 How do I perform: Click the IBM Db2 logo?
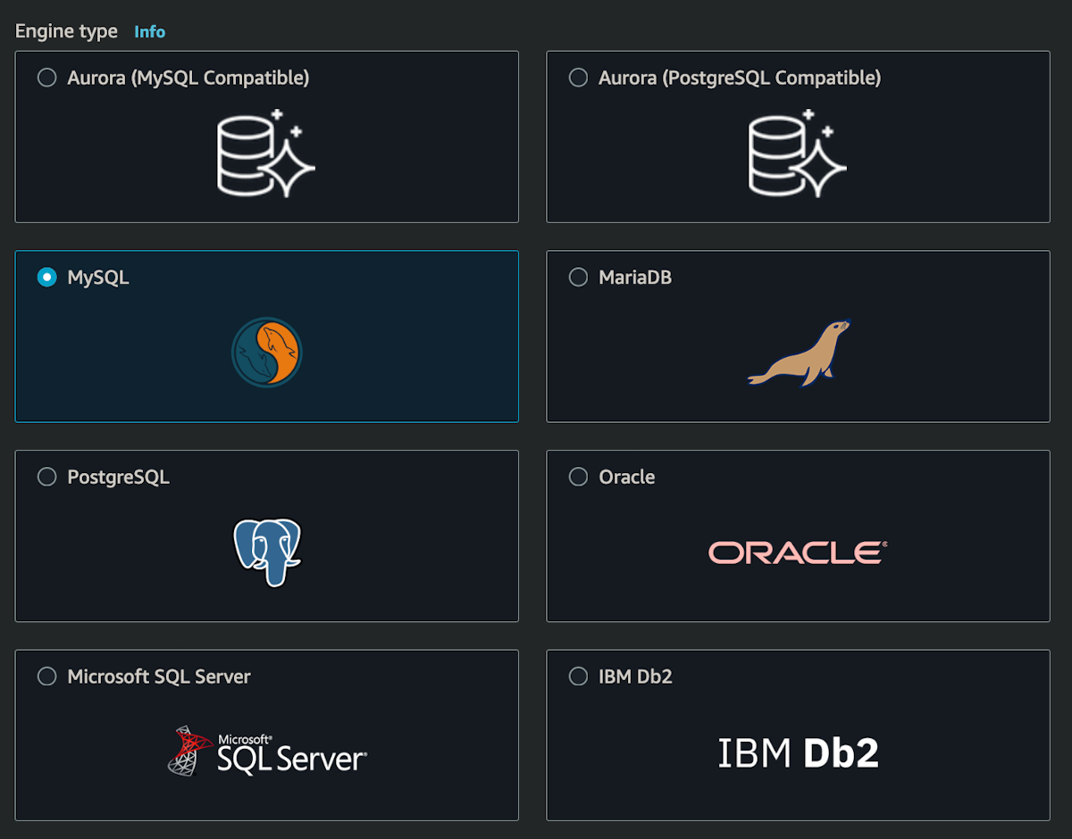coord(799,752)
